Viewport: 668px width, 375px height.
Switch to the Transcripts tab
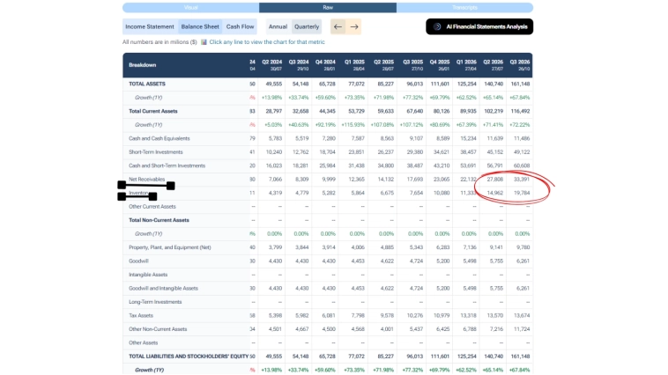(464, 7)
